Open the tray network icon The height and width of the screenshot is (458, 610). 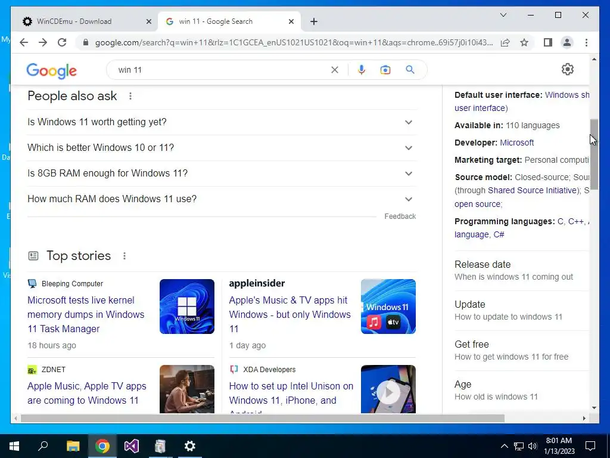point(519,446)
